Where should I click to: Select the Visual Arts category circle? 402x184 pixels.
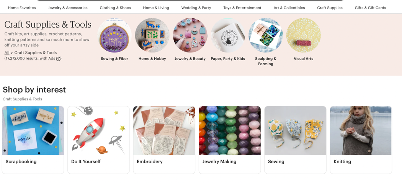304,35
